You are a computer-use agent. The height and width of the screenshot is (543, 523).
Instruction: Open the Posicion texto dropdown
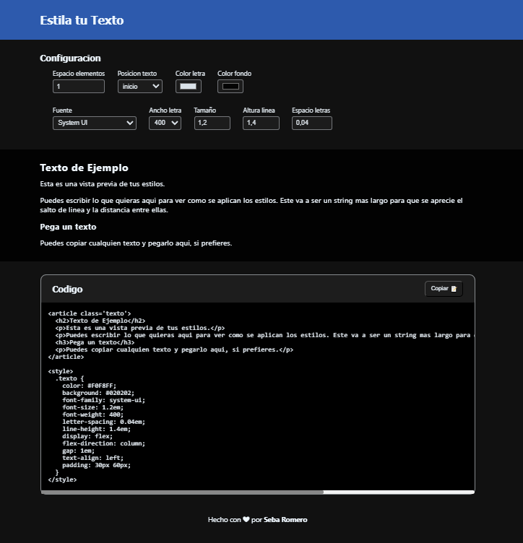click(x=140, y=87)
